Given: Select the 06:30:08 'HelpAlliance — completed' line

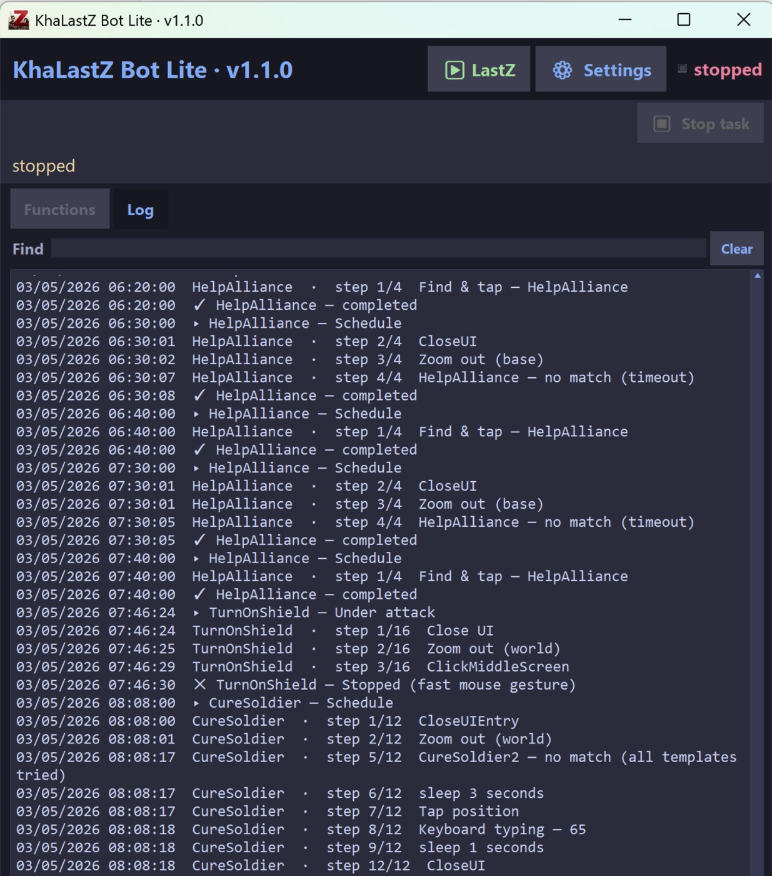Looking at the screenshot, I should [217, 396].
